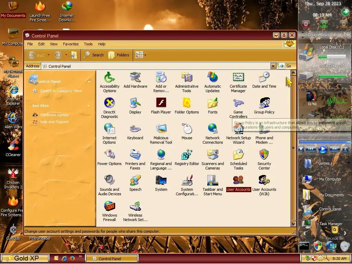The height and width of the screenshot is (264, 352).
Task: Open Group Policy editor
Action: [264, 106]
